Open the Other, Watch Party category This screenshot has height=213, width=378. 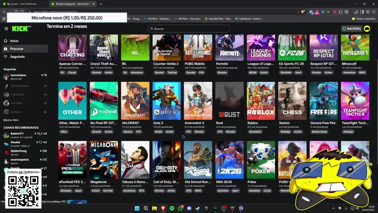pyautogui.click(x=72, y=101)
